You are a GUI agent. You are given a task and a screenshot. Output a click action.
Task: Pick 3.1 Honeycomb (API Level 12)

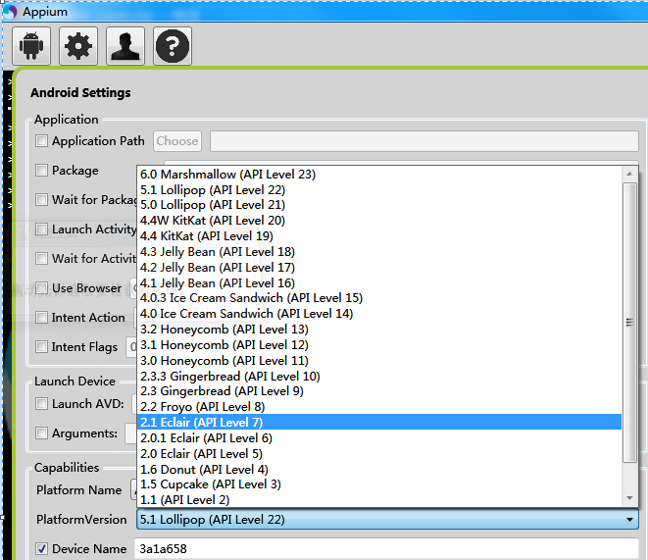click(379, 345)
